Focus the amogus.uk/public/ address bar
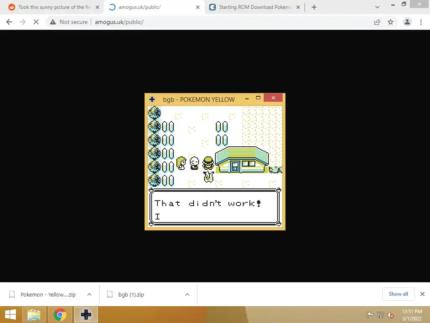 (119, 22)
